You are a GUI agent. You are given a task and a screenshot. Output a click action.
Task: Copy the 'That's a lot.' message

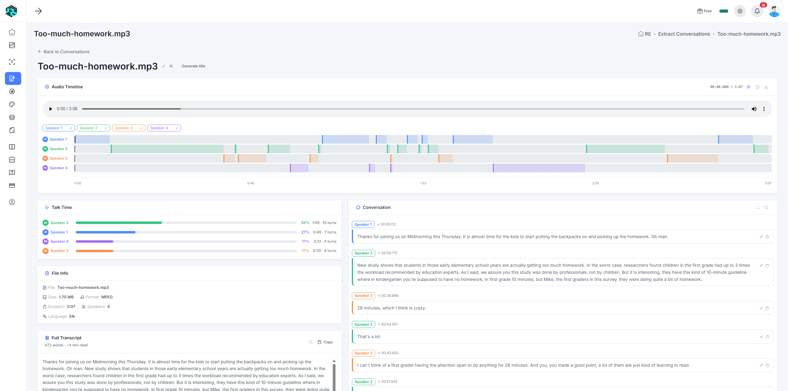point(767,337)
